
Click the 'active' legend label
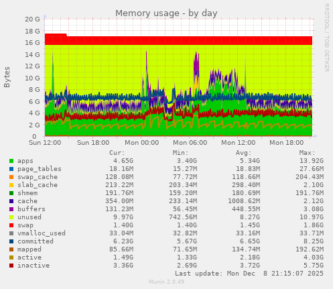tap(29, 257)
